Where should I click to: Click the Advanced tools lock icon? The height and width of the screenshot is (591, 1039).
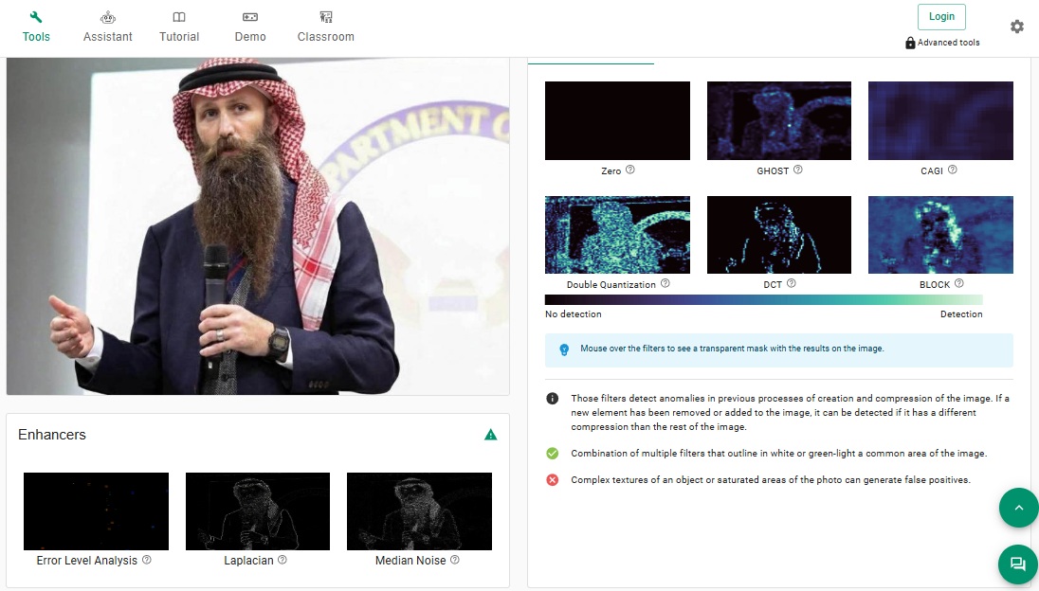[x=911, y=42]
